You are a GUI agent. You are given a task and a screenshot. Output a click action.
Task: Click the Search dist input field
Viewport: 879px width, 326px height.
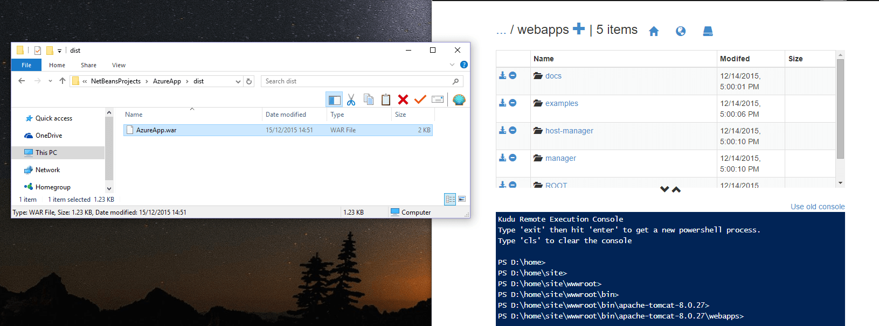pos(357,81)
